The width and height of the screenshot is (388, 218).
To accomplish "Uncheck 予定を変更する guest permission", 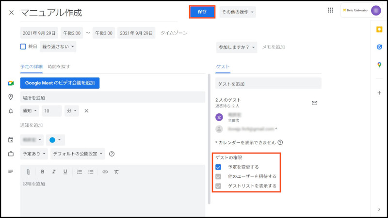I will (x=218, y=167).
